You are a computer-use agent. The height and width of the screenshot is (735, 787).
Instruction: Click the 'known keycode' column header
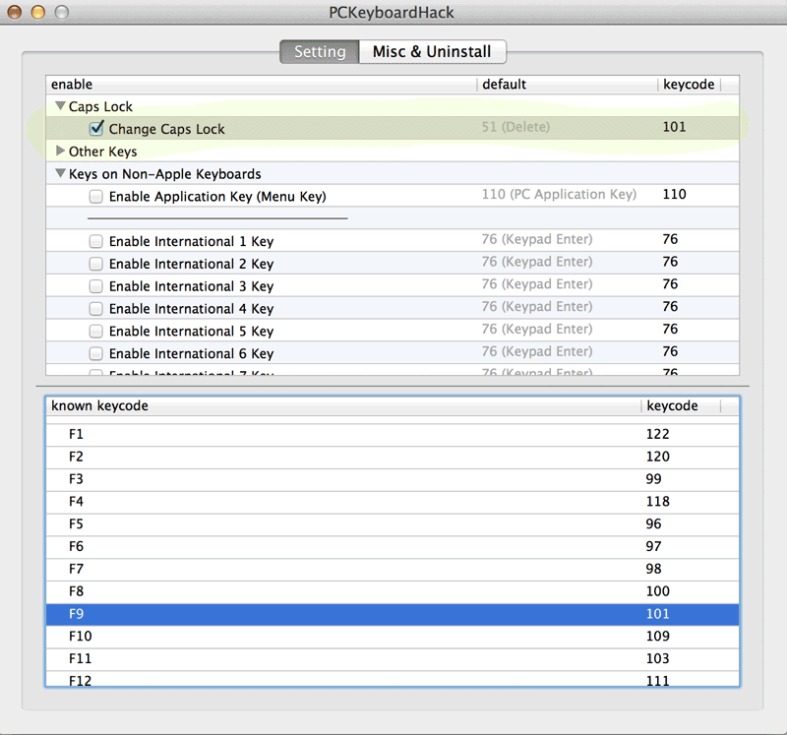tap(343, 405)
